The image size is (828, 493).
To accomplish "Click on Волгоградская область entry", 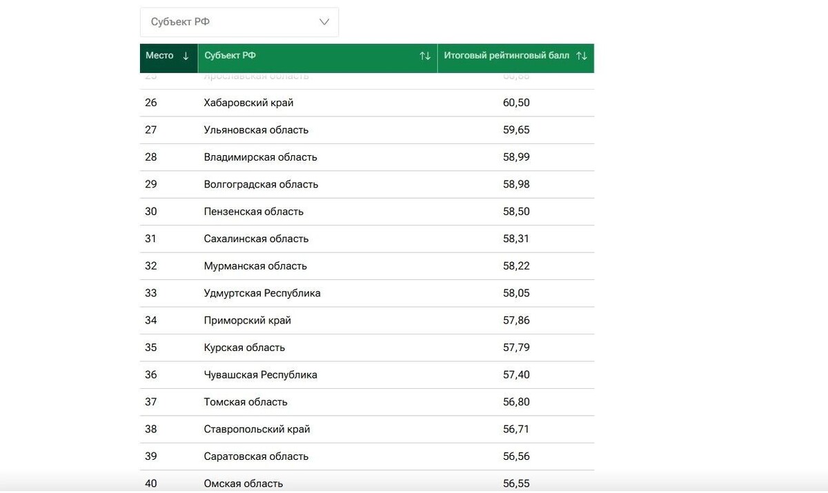I will tap(261, 185).
